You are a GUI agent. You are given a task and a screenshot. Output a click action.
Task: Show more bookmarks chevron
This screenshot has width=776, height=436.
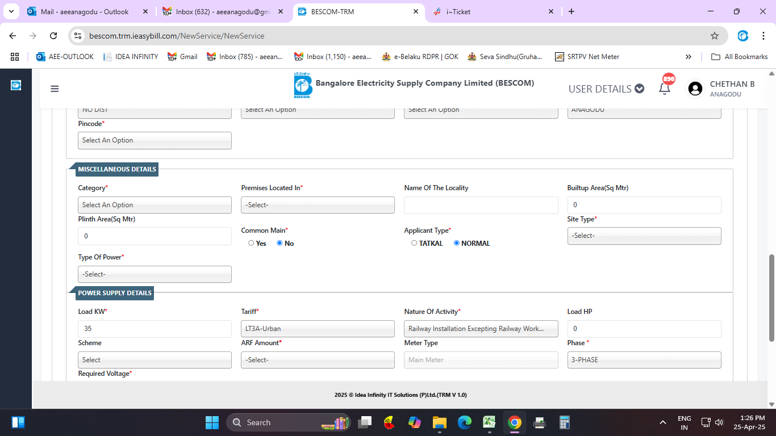(689, 57)
